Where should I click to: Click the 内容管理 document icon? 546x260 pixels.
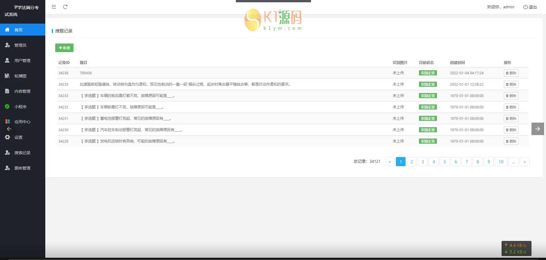(x=7, y=91)
